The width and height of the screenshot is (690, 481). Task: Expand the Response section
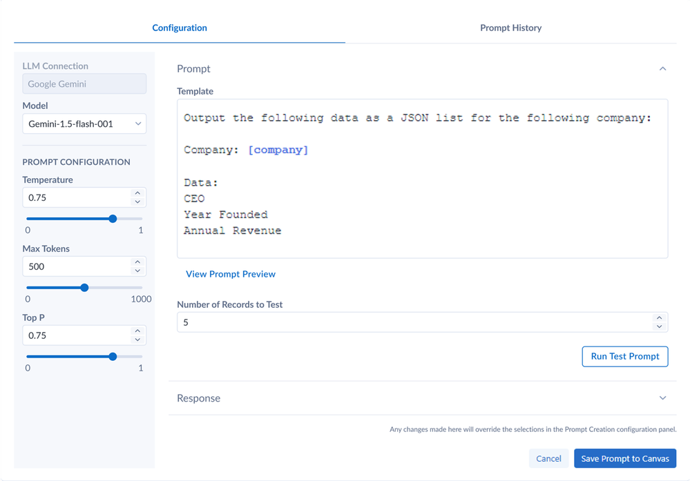(662, 398)
